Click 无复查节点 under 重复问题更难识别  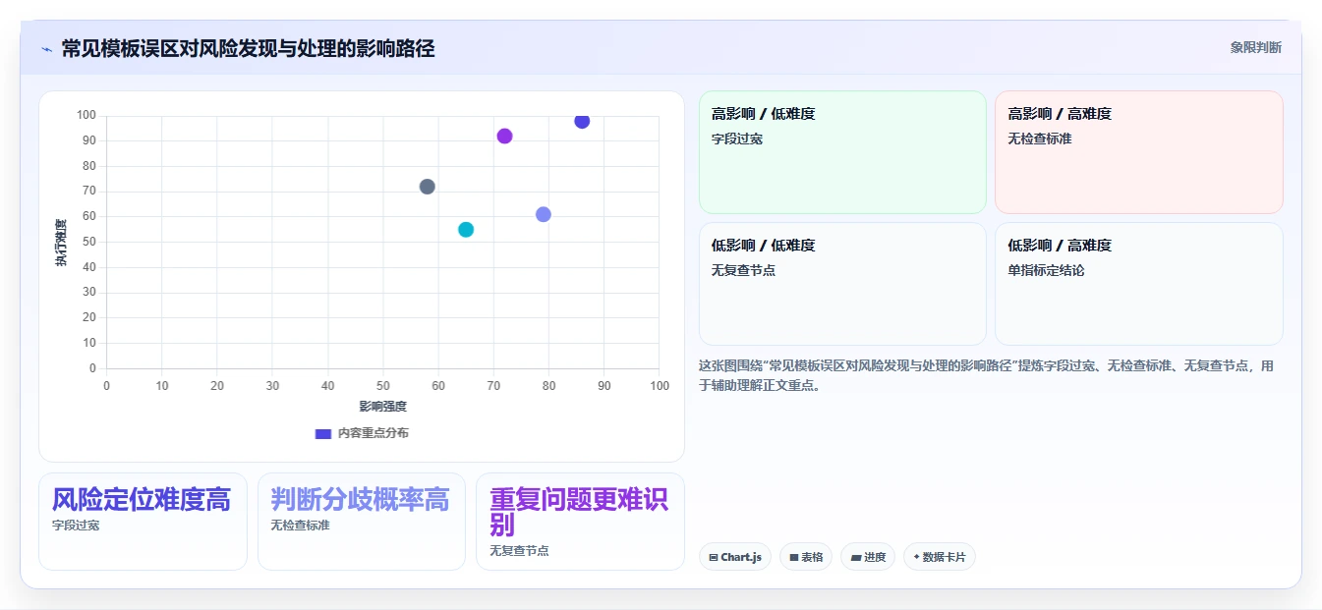coord(519,551)
